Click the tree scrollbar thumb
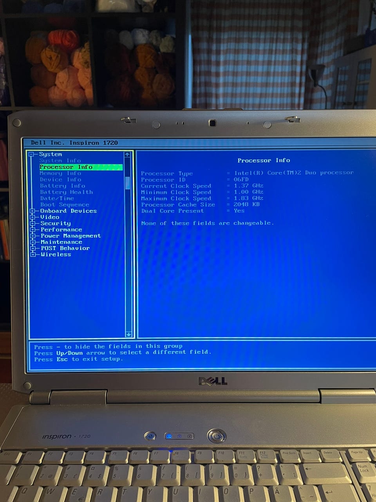 click(127, 183)
